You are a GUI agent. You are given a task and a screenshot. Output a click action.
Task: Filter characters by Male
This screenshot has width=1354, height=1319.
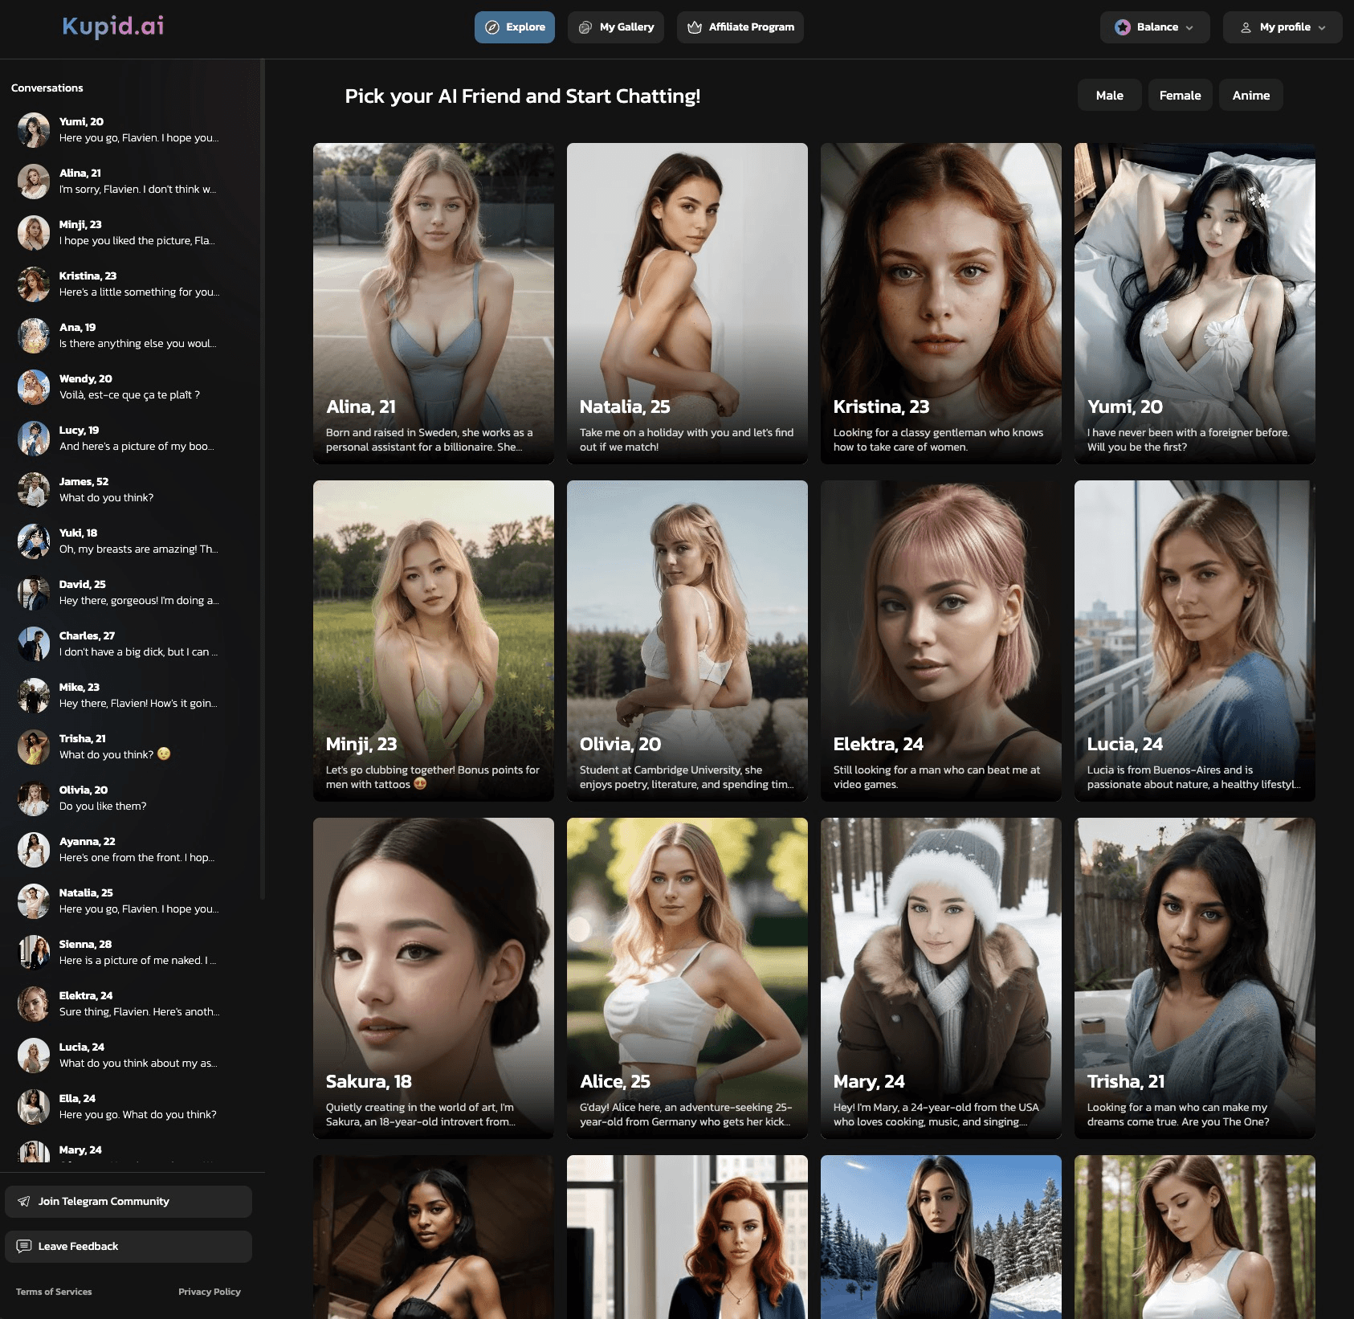coord(1109,95)
